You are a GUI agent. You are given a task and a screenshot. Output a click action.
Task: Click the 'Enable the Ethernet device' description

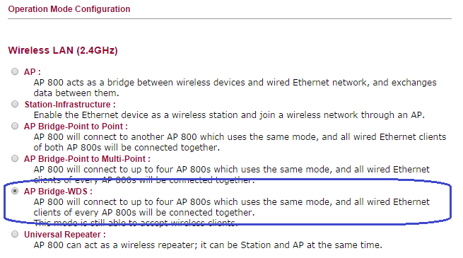[x=229, y=115]
